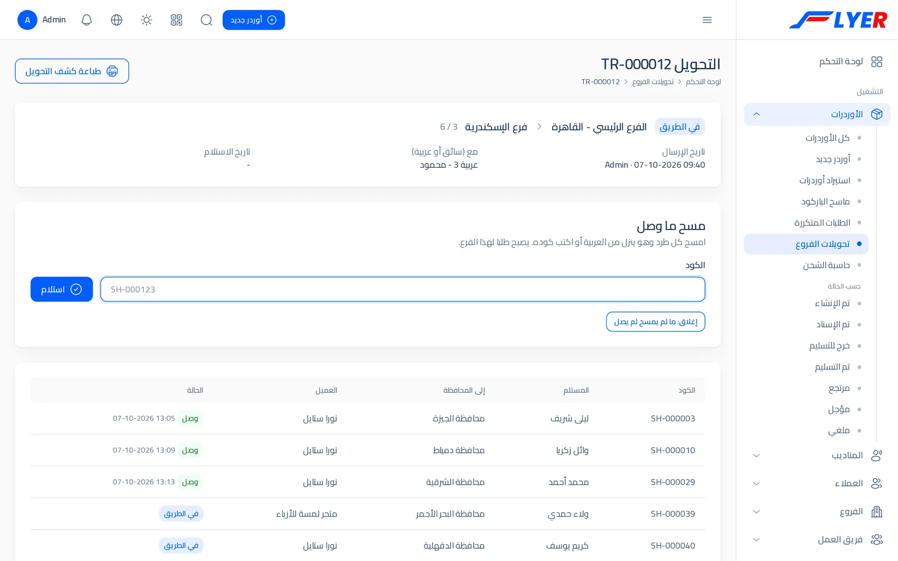Expand the العملاء section chevron
This screenshot has height=561, width=898.
point(757,484)
